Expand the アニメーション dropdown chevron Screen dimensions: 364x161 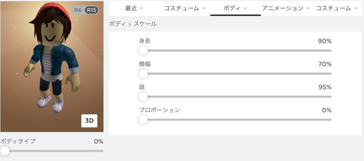(x=308, y=8)
